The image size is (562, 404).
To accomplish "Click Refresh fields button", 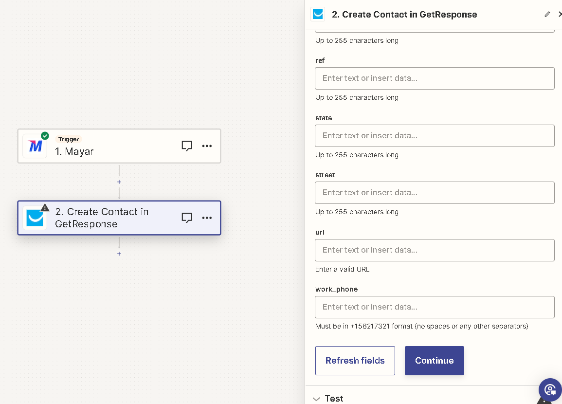I will pyautogui.click(x=355, y=361).
